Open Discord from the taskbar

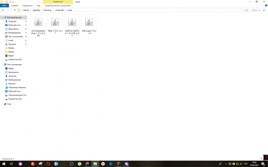(126, 164)
